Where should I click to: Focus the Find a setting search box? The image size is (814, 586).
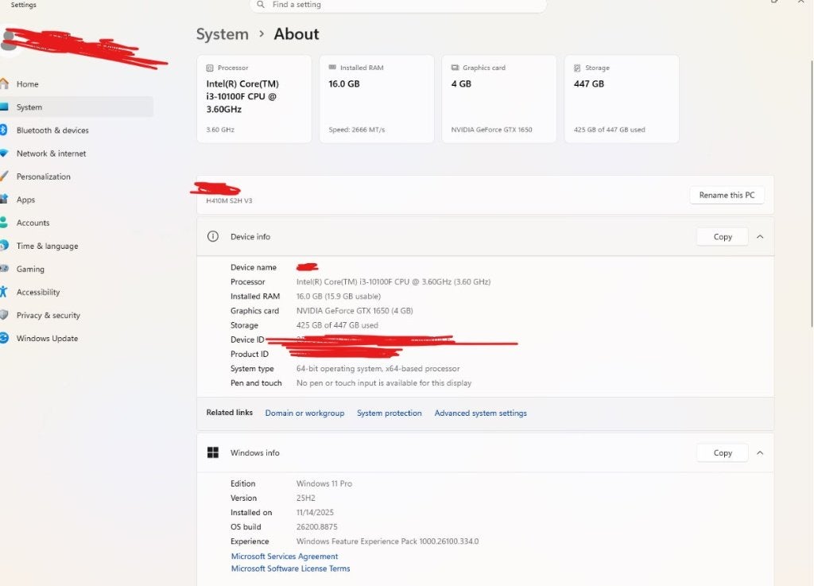click(397, 5)
